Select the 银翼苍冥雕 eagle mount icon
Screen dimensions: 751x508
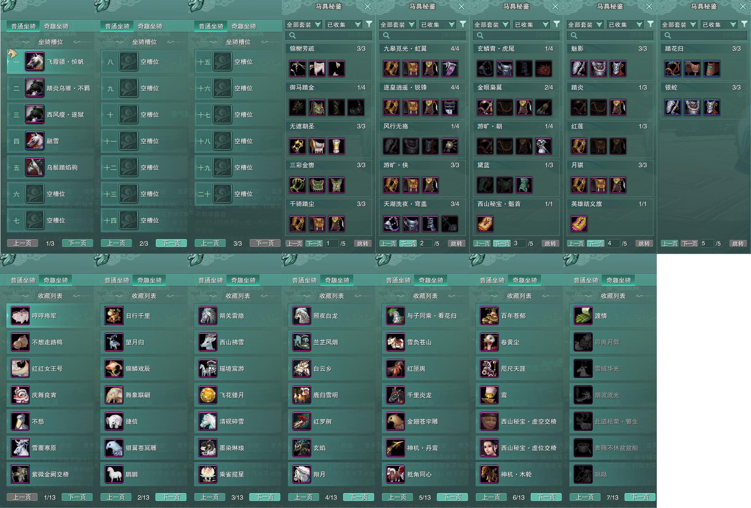click(x=114, y=448)
